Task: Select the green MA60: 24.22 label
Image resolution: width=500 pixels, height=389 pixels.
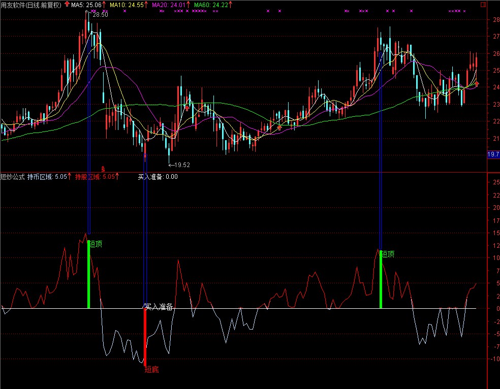Action: click(210, 5)
